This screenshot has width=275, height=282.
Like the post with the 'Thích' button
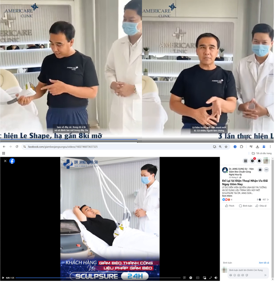[x=231, y=206]
